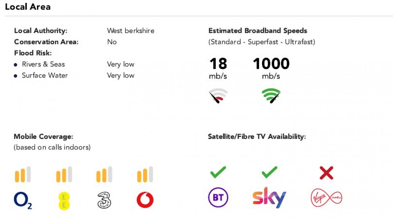The height and width of the screenshot is (220, 393).
Task: Click the green checkmark above BT
Action: 218,172
